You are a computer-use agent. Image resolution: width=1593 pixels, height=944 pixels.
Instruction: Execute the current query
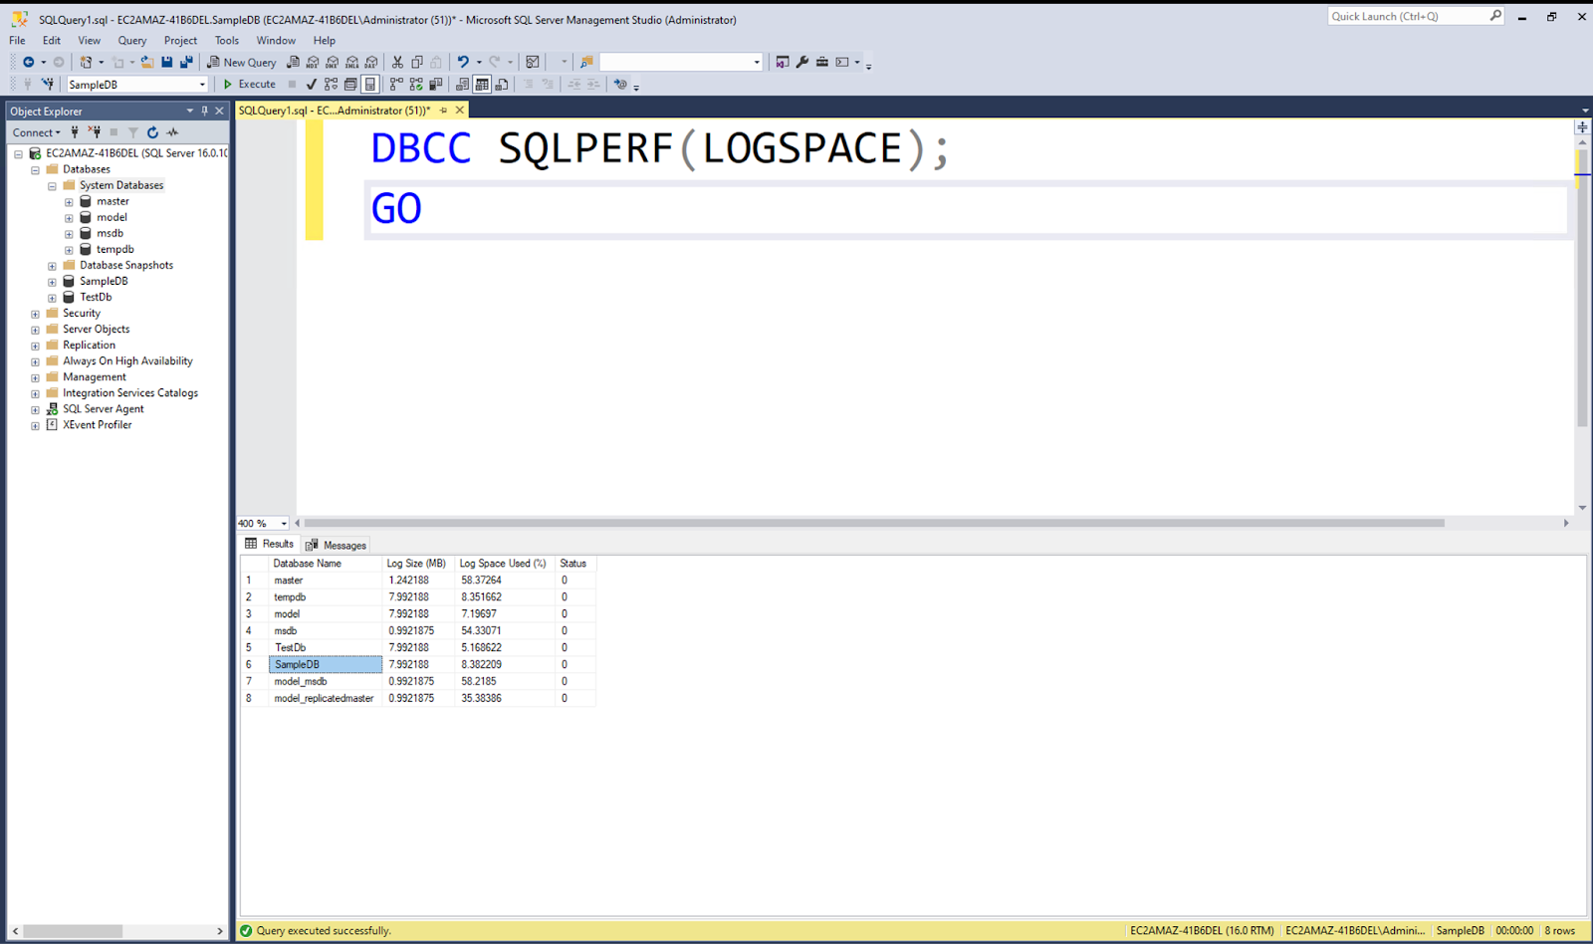coord(250,84)
